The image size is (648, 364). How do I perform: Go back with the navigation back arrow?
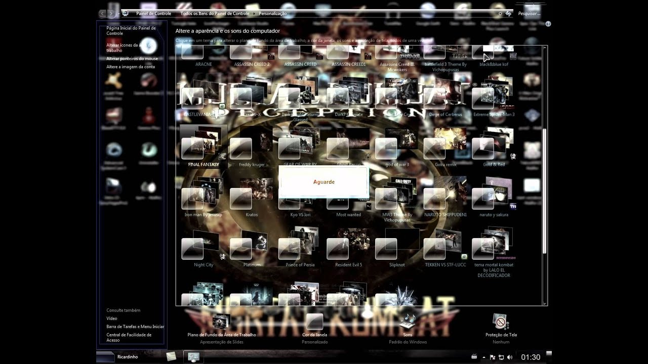[x=103, y=14]
